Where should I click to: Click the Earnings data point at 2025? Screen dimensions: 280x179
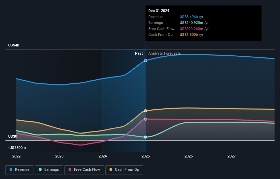click(x=146, y=137)
